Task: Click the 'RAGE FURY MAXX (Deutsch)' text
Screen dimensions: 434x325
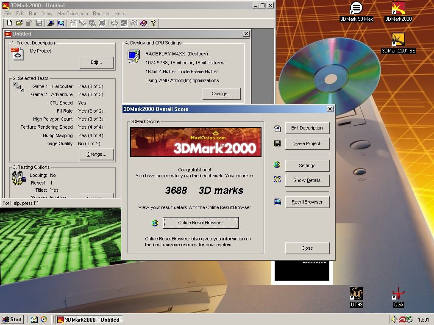Action: [x=177, y=54]
